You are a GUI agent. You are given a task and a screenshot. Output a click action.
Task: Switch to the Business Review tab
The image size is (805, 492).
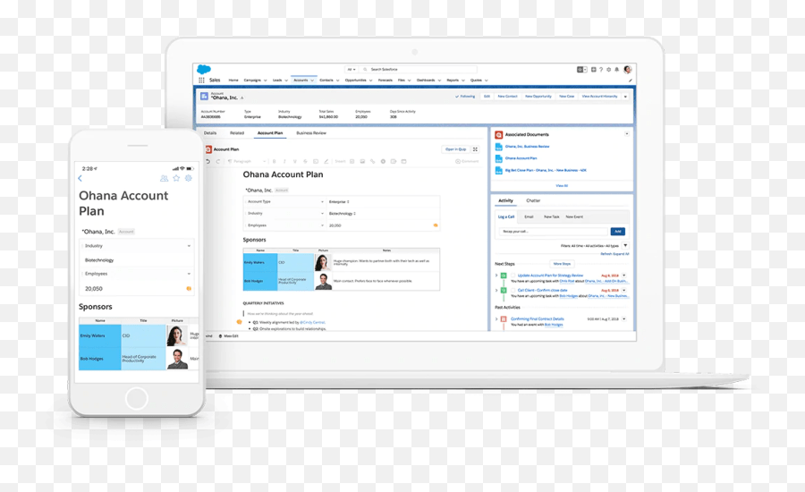click(311, 133)
